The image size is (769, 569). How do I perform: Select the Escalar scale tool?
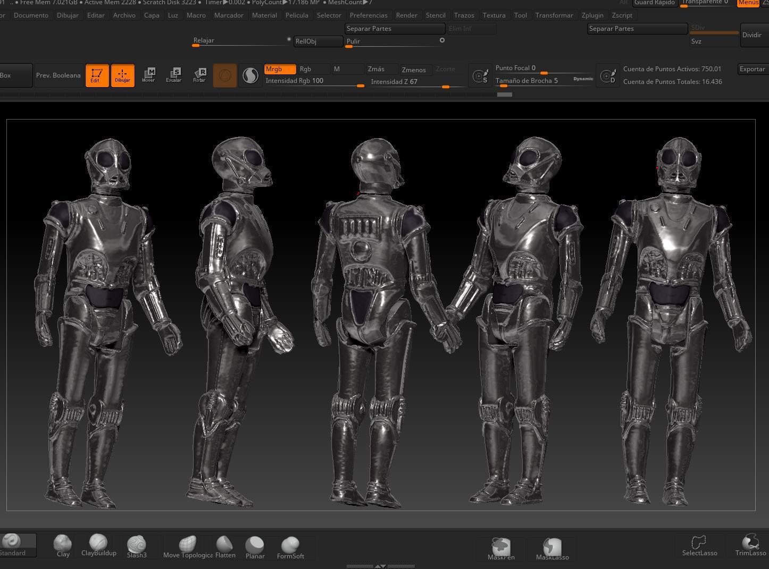click(x=174, y=75)
